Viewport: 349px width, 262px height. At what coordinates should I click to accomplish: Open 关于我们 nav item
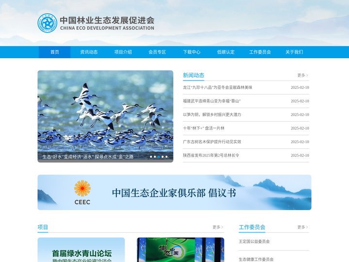(294, 52)
